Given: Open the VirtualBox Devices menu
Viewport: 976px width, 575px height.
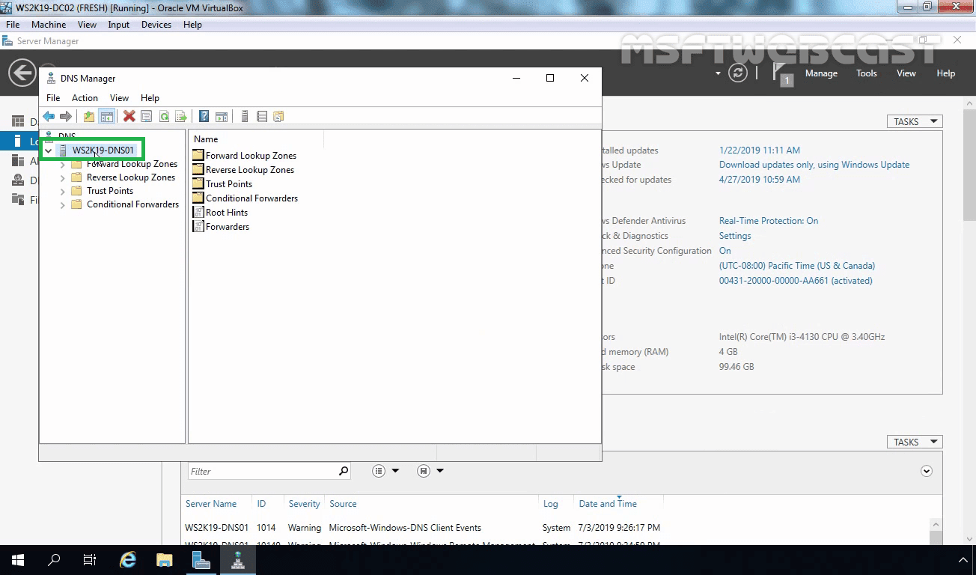Looking at the screenshot, I should pos(156,25).
